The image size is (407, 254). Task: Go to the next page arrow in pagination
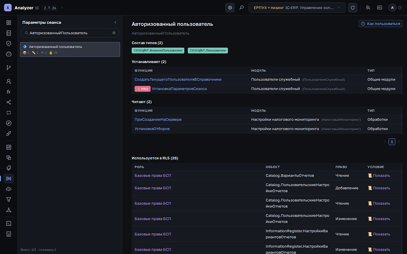[399, 142]
